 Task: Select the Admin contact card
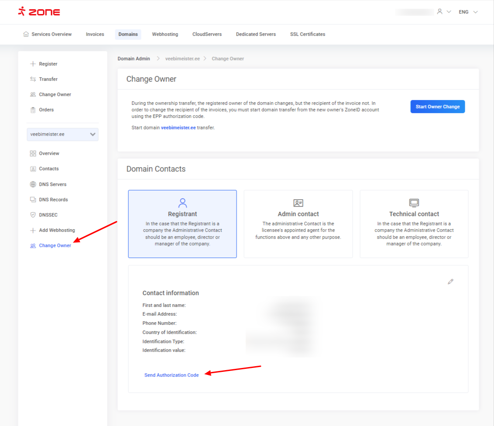pos(298,224)
